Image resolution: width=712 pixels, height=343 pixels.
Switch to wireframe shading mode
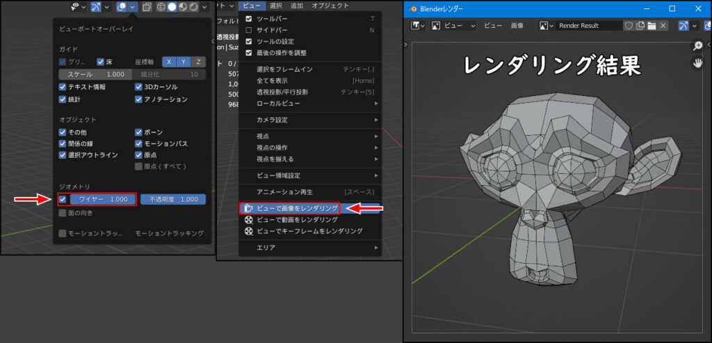coord(161,6)
